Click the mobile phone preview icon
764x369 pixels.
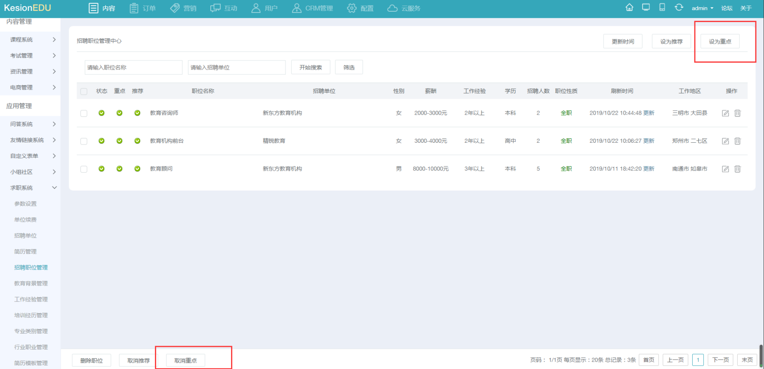662,7
